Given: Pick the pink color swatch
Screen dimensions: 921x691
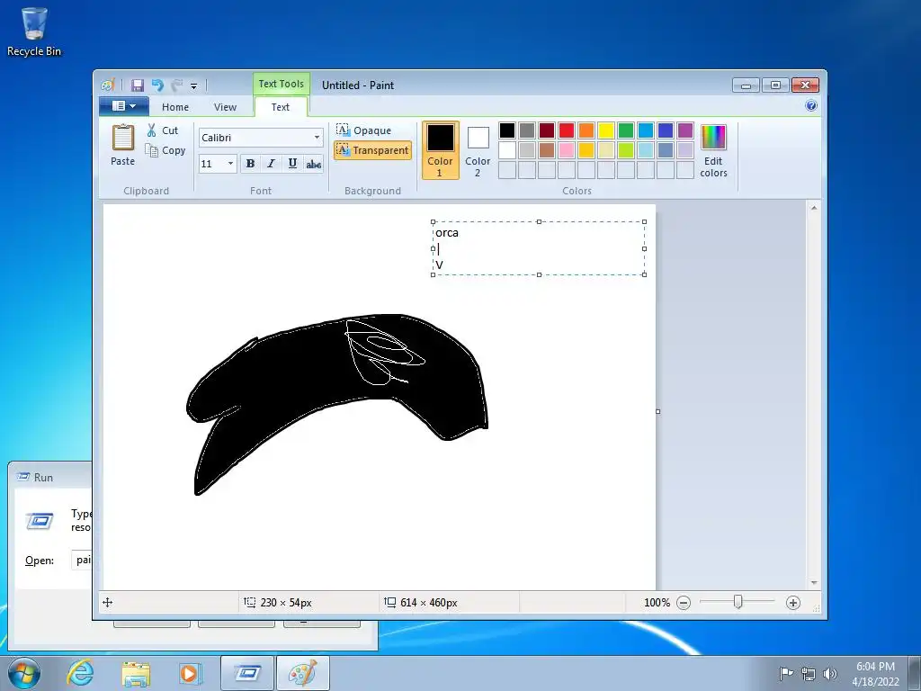Looking at the screenshot, I should 567,150.
